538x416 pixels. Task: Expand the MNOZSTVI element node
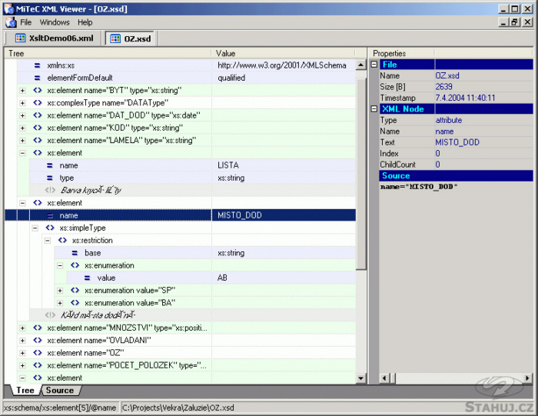(22, 328)
